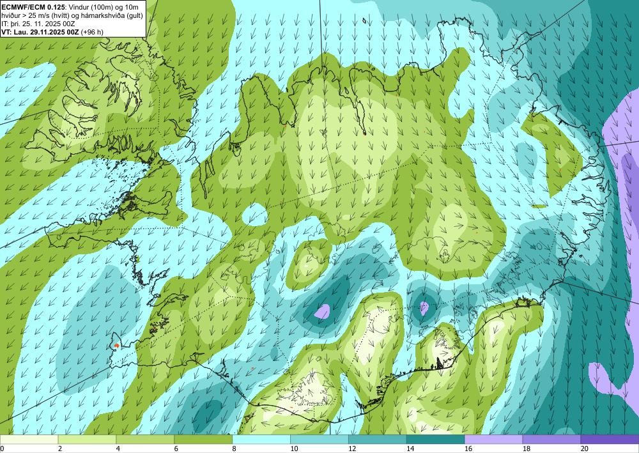
Task: Select the 16–18 light purple legend swatch
Action: (x=493, y=439)
